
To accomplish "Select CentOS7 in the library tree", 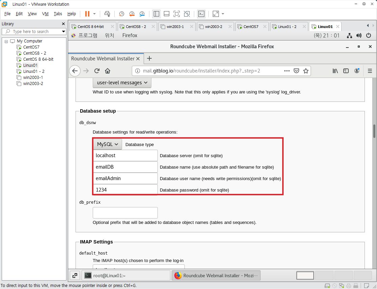I will 31,47.
